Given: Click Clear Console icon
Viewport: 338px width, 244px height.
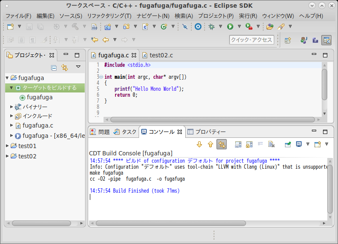Looking at the screenshot, I should pos(271,144).
